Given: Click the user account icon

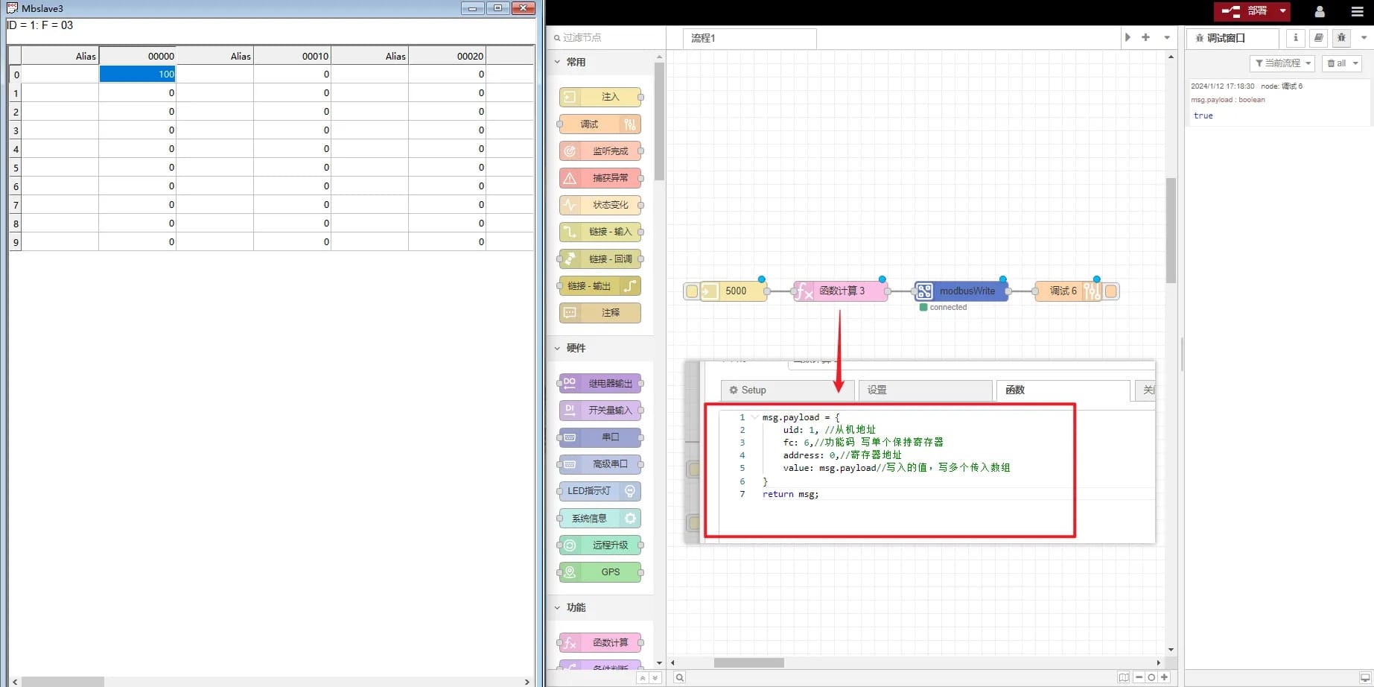Looking at the screenshot, I should (1320, 12).
